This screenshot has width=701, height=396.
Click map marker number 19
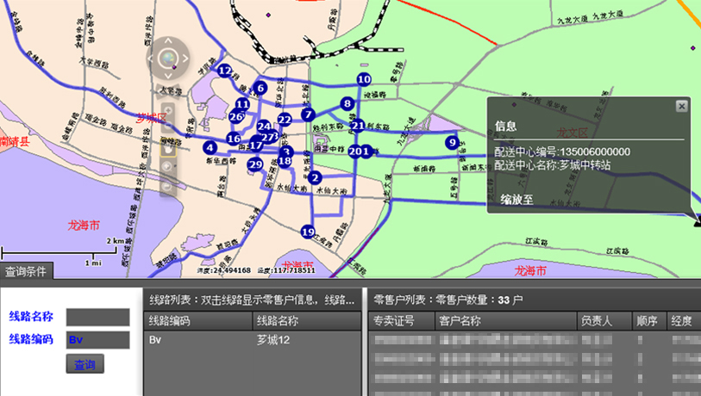(308, 232)
